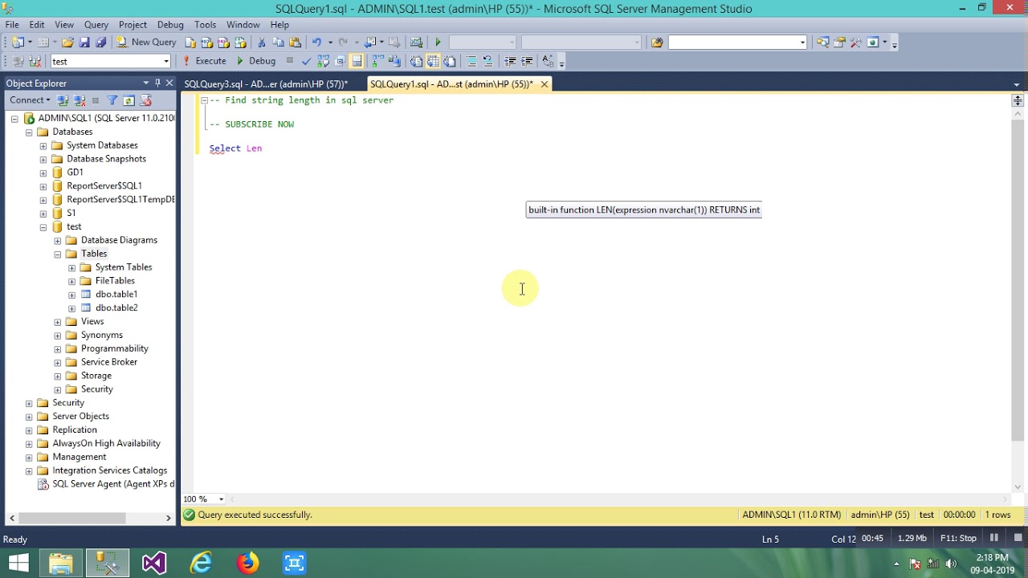Image resolution: width=1028 pixels, height=578 pixels.
Task: Click the Windows Start button
Action: tap(18, 563)
